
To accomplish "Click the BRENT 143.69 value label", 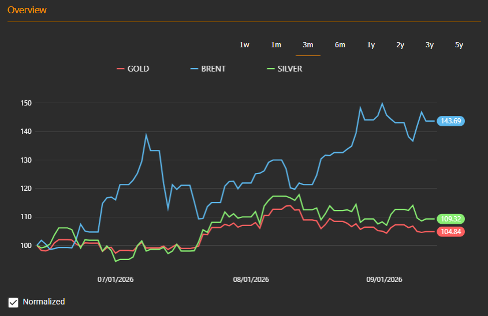I will coord(450,121).
